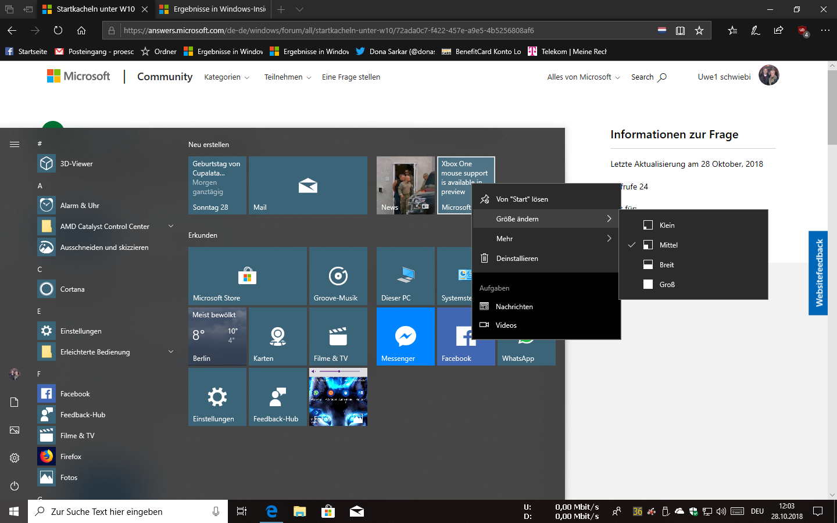Open the Feedback-Hub tile
This screenshot has width=837, height=523.
point(278,397)
